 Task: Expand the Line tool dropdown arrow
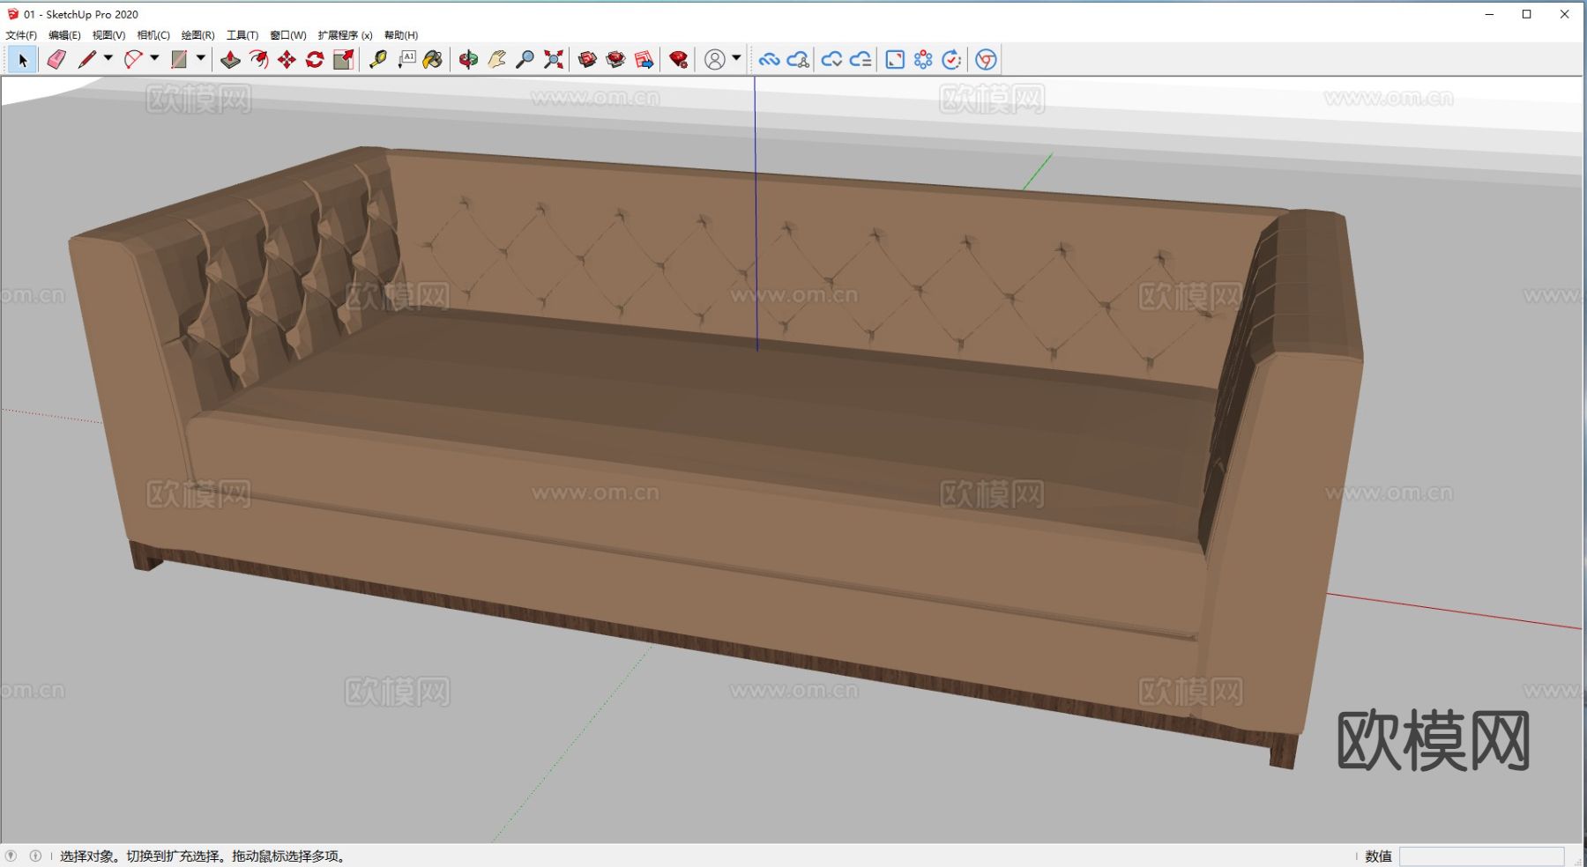(108, 58)
